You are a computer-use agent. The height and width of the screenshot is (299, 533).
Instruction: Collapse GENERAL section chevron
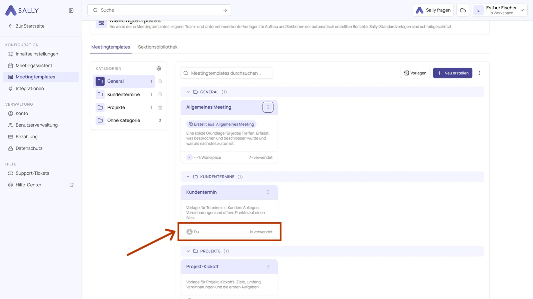tap(188, 92)
